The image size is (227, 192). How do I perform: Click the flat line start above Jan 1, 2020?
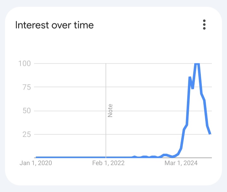[37, 157]
